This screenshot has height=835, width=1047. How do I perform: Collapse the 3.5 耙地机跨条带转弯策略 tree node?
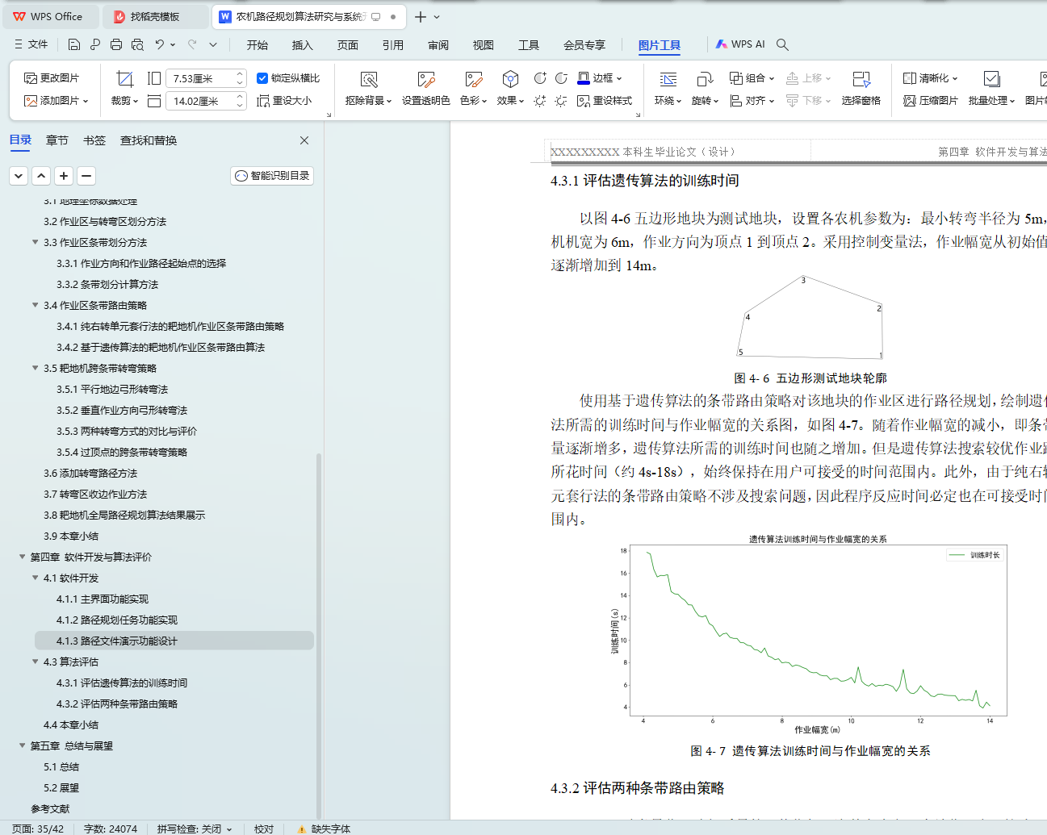35,368
